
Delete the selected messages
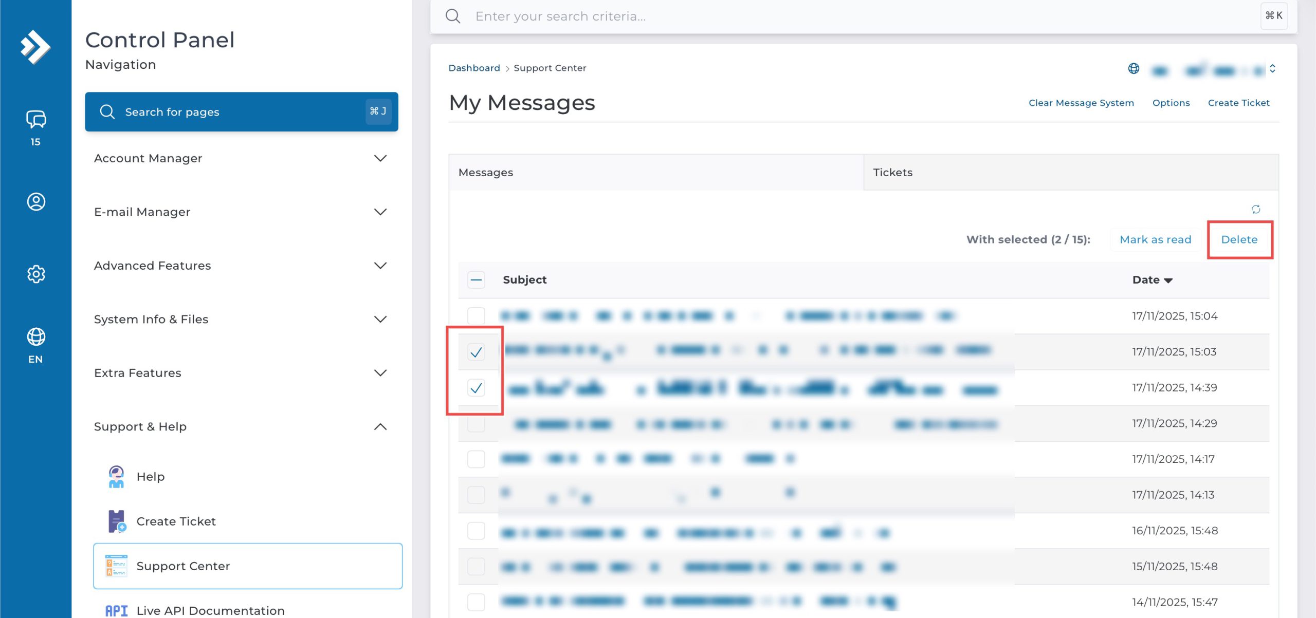pyautogui.click(x=1239, y=240)
